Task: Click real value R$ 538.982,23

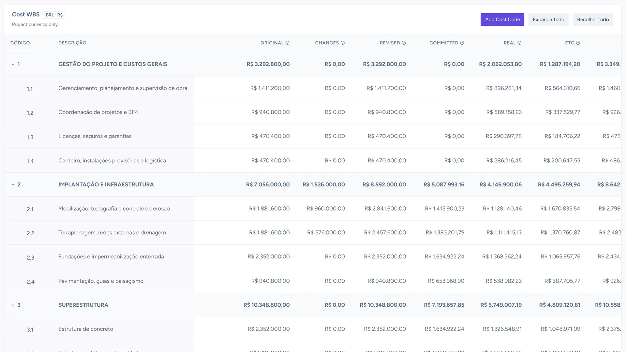Action: pyautogui.click(x=504, y=281)
